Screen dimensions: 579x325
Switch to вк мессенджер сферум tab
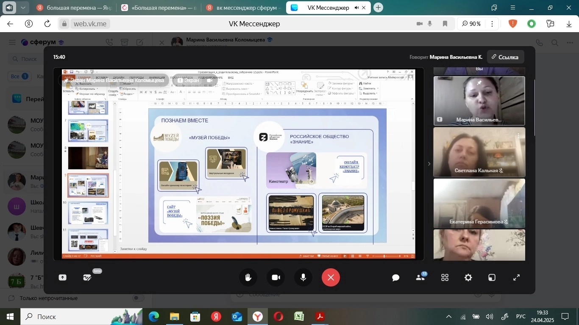pos(244,8)
